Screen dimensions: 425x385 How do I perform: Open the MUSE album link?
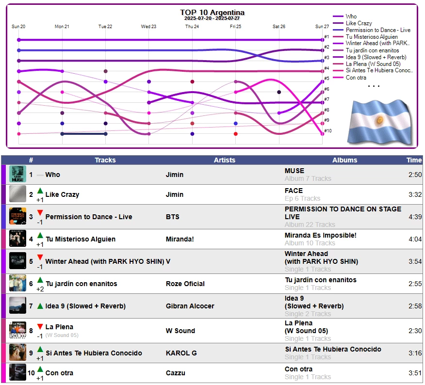[294, 171]
